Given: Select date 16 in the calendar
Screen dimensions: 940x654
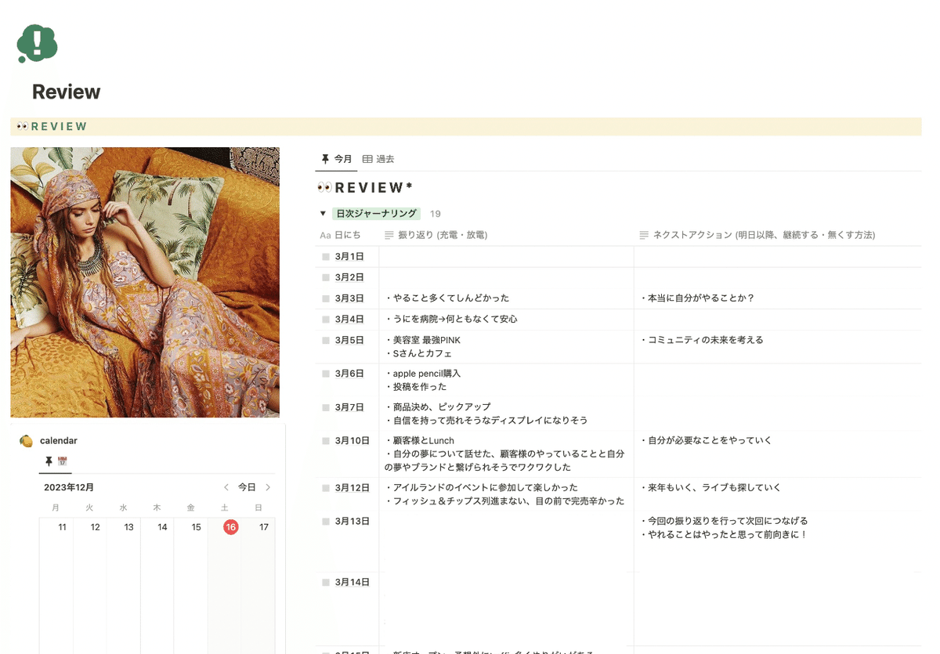Looking at the screenshot, I should pyautogui.click(x=230, y=527).
